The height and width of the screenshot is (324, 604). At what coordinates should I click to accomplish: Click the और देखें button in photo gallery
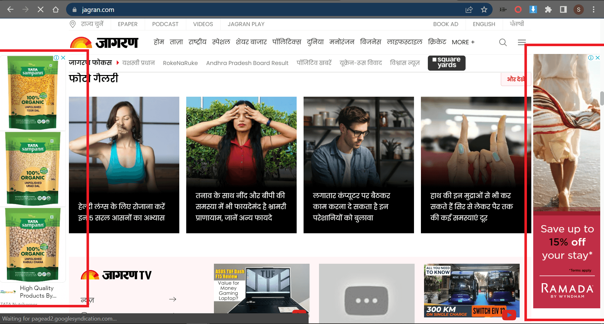pyautogui.click(x=516, y=79)
